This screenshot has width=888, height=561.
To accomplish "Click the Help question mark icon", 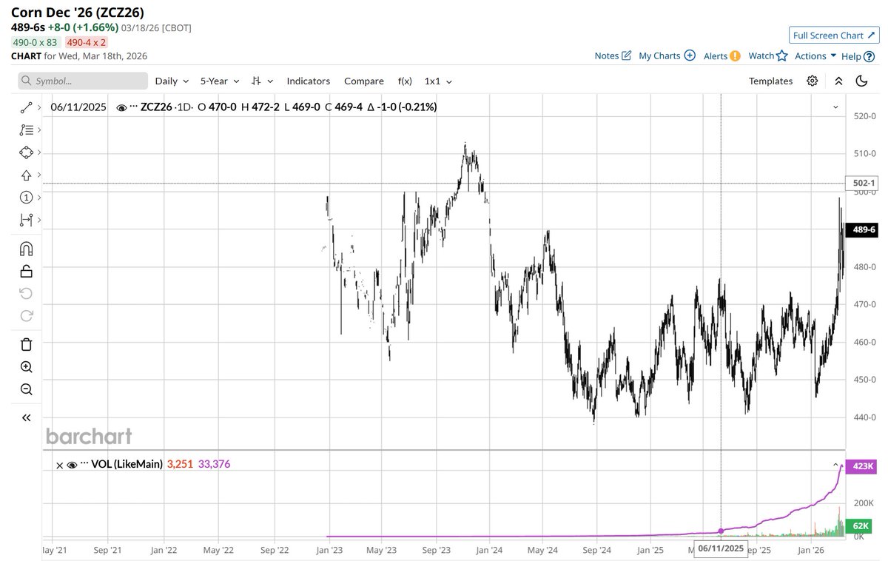I will (868, 56).
